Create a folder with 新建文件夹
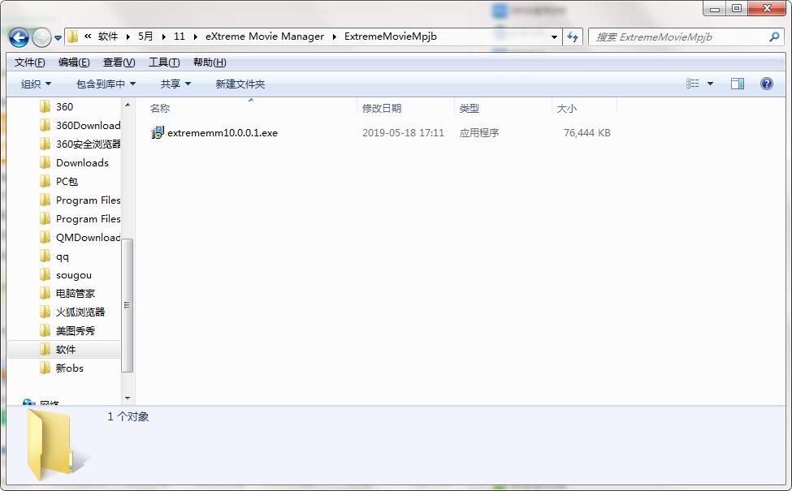 point(240,84)
